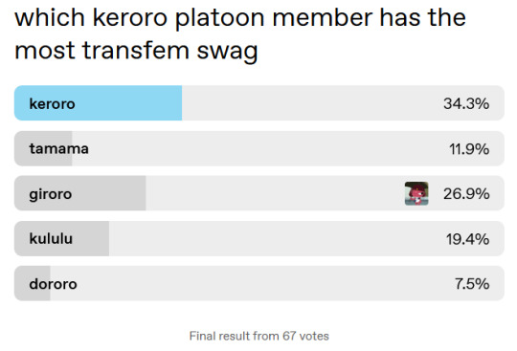Click the word transfem in heading
Viewport: 517px width, 351px height.
pos(136,51)
